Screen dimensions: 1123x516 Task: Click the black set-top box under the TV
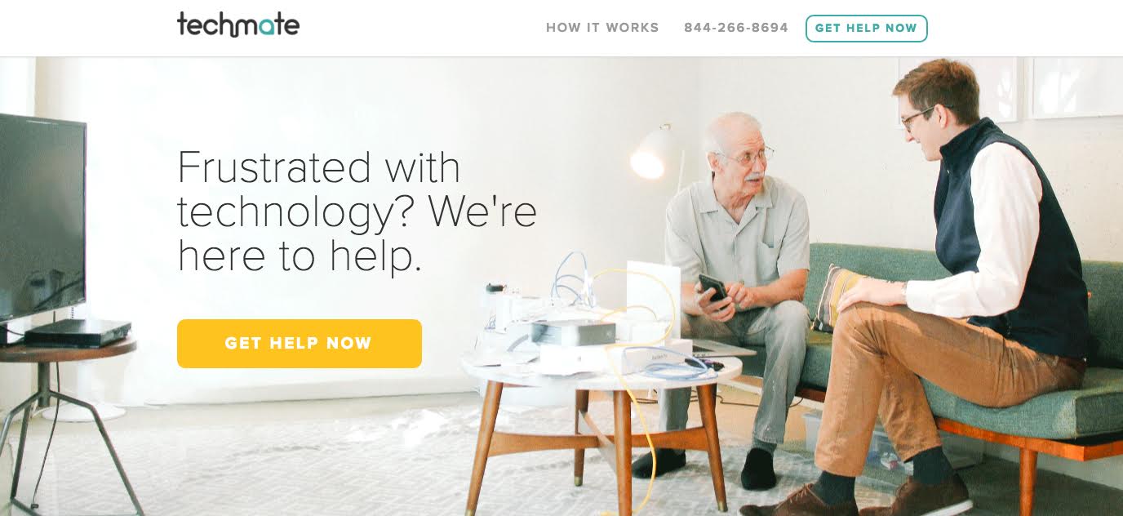pyautogui.click(x=78, y=332)
